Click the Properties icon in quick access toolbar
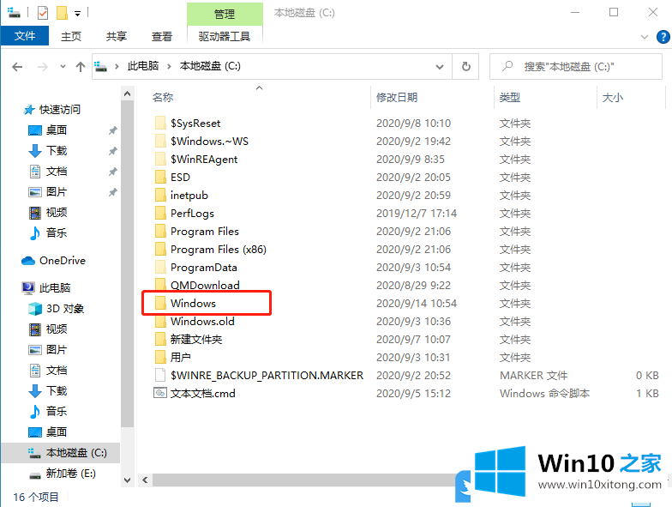The width and height of the screenshot is (672, 507). (42, 13)
